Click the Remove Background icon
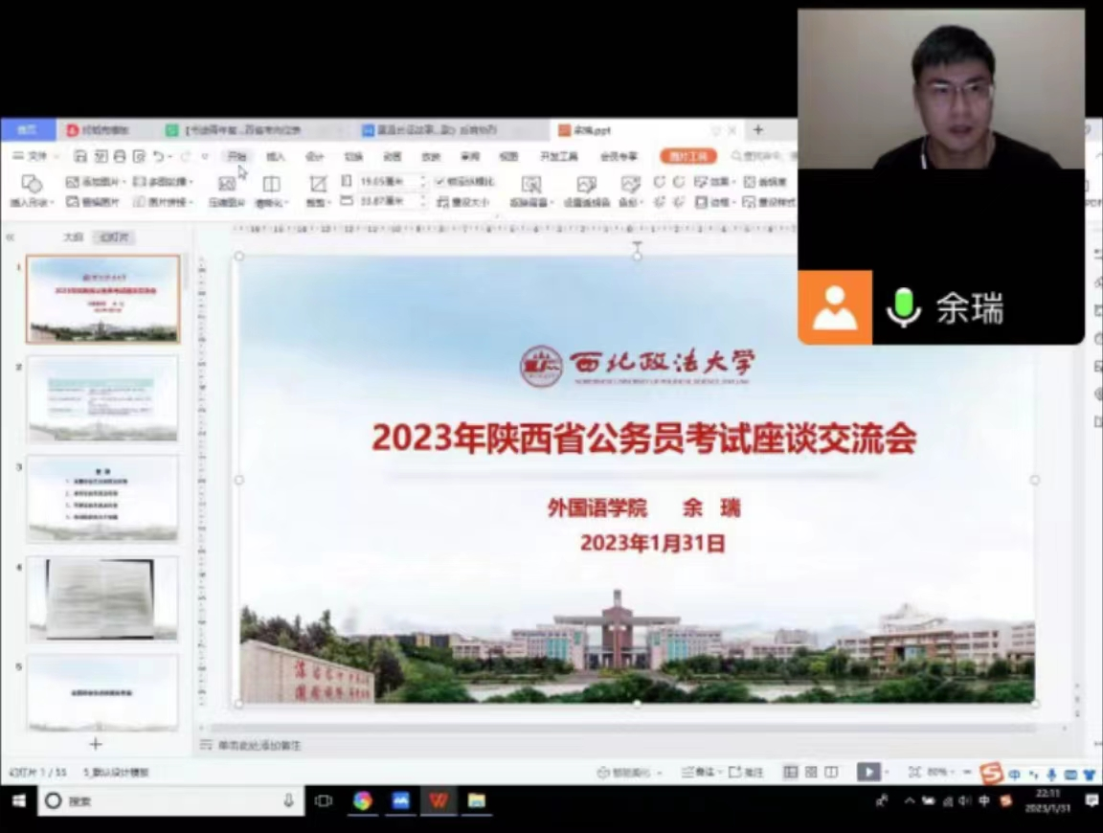This screenshot has width=1103, height=833. (531, 184)
